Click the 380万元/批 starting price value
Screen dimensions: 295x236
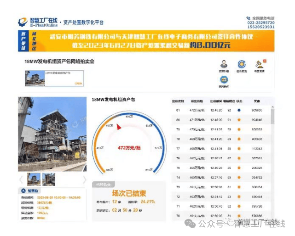(45, 203)
